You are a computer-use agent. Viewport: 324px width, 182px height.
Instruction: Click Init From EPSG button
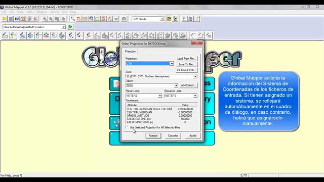(x=187, y=70)
